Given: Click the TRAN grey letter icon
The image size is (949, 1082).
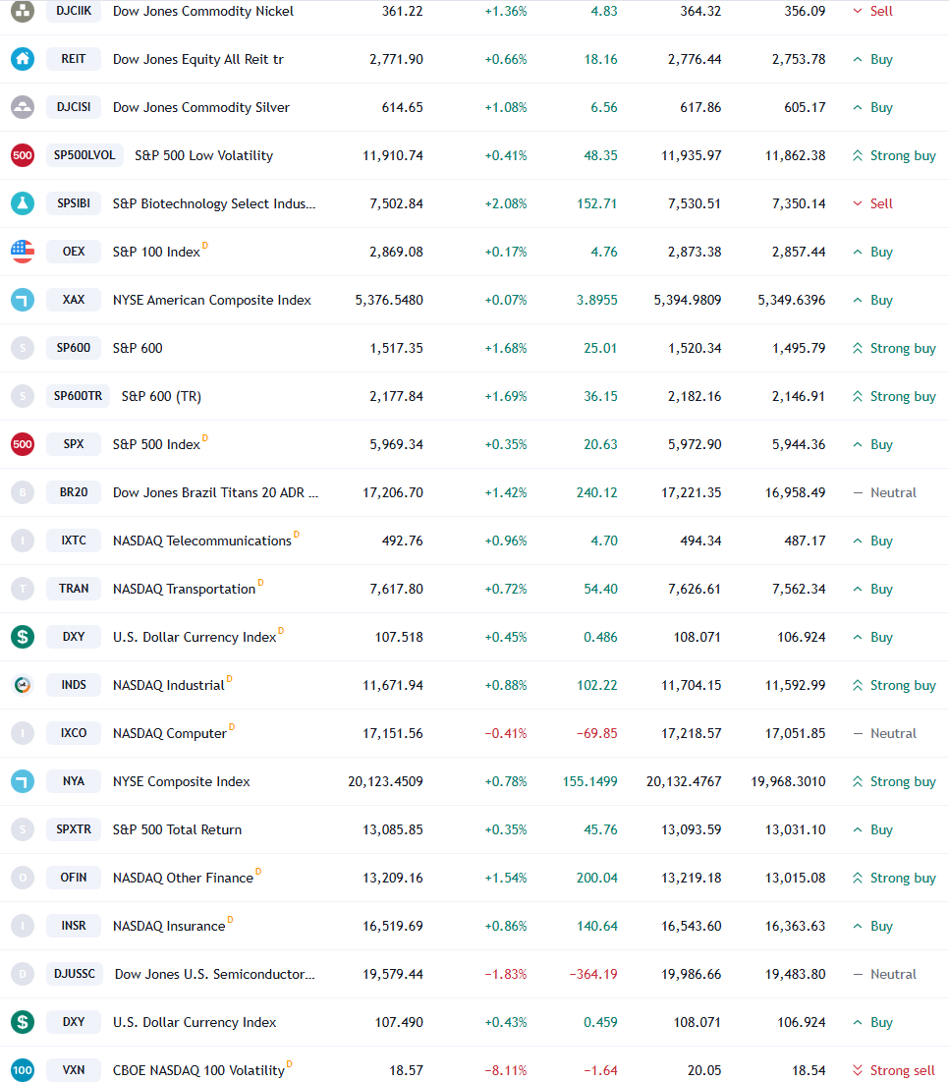Looking at the screenshot, I should tap(23, 589).
